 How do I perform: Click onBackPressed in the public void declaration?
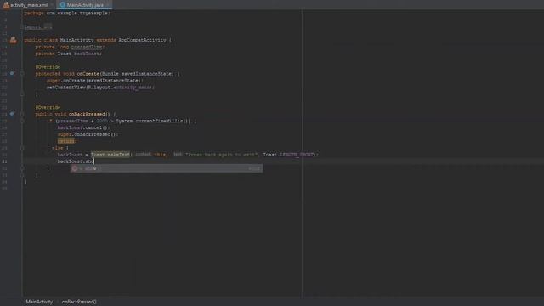click(87, 114)
